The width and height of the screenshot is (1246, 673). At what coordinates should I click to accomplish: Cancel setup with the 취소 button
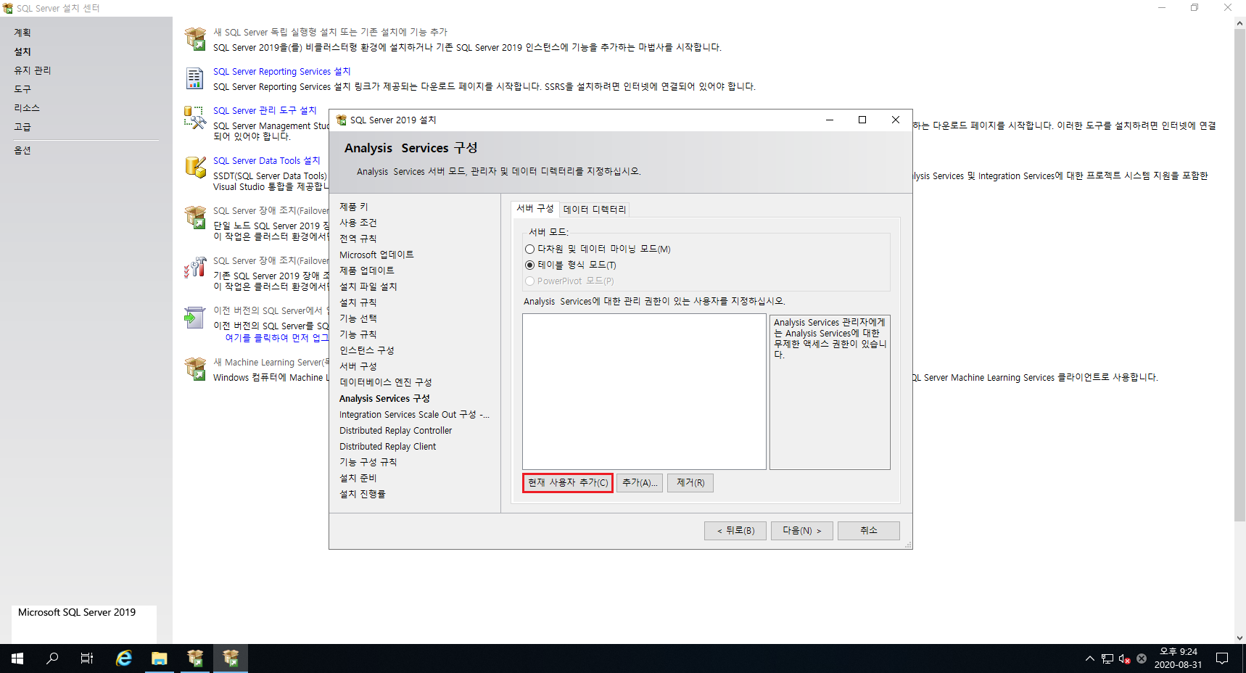tap(869, 531)
